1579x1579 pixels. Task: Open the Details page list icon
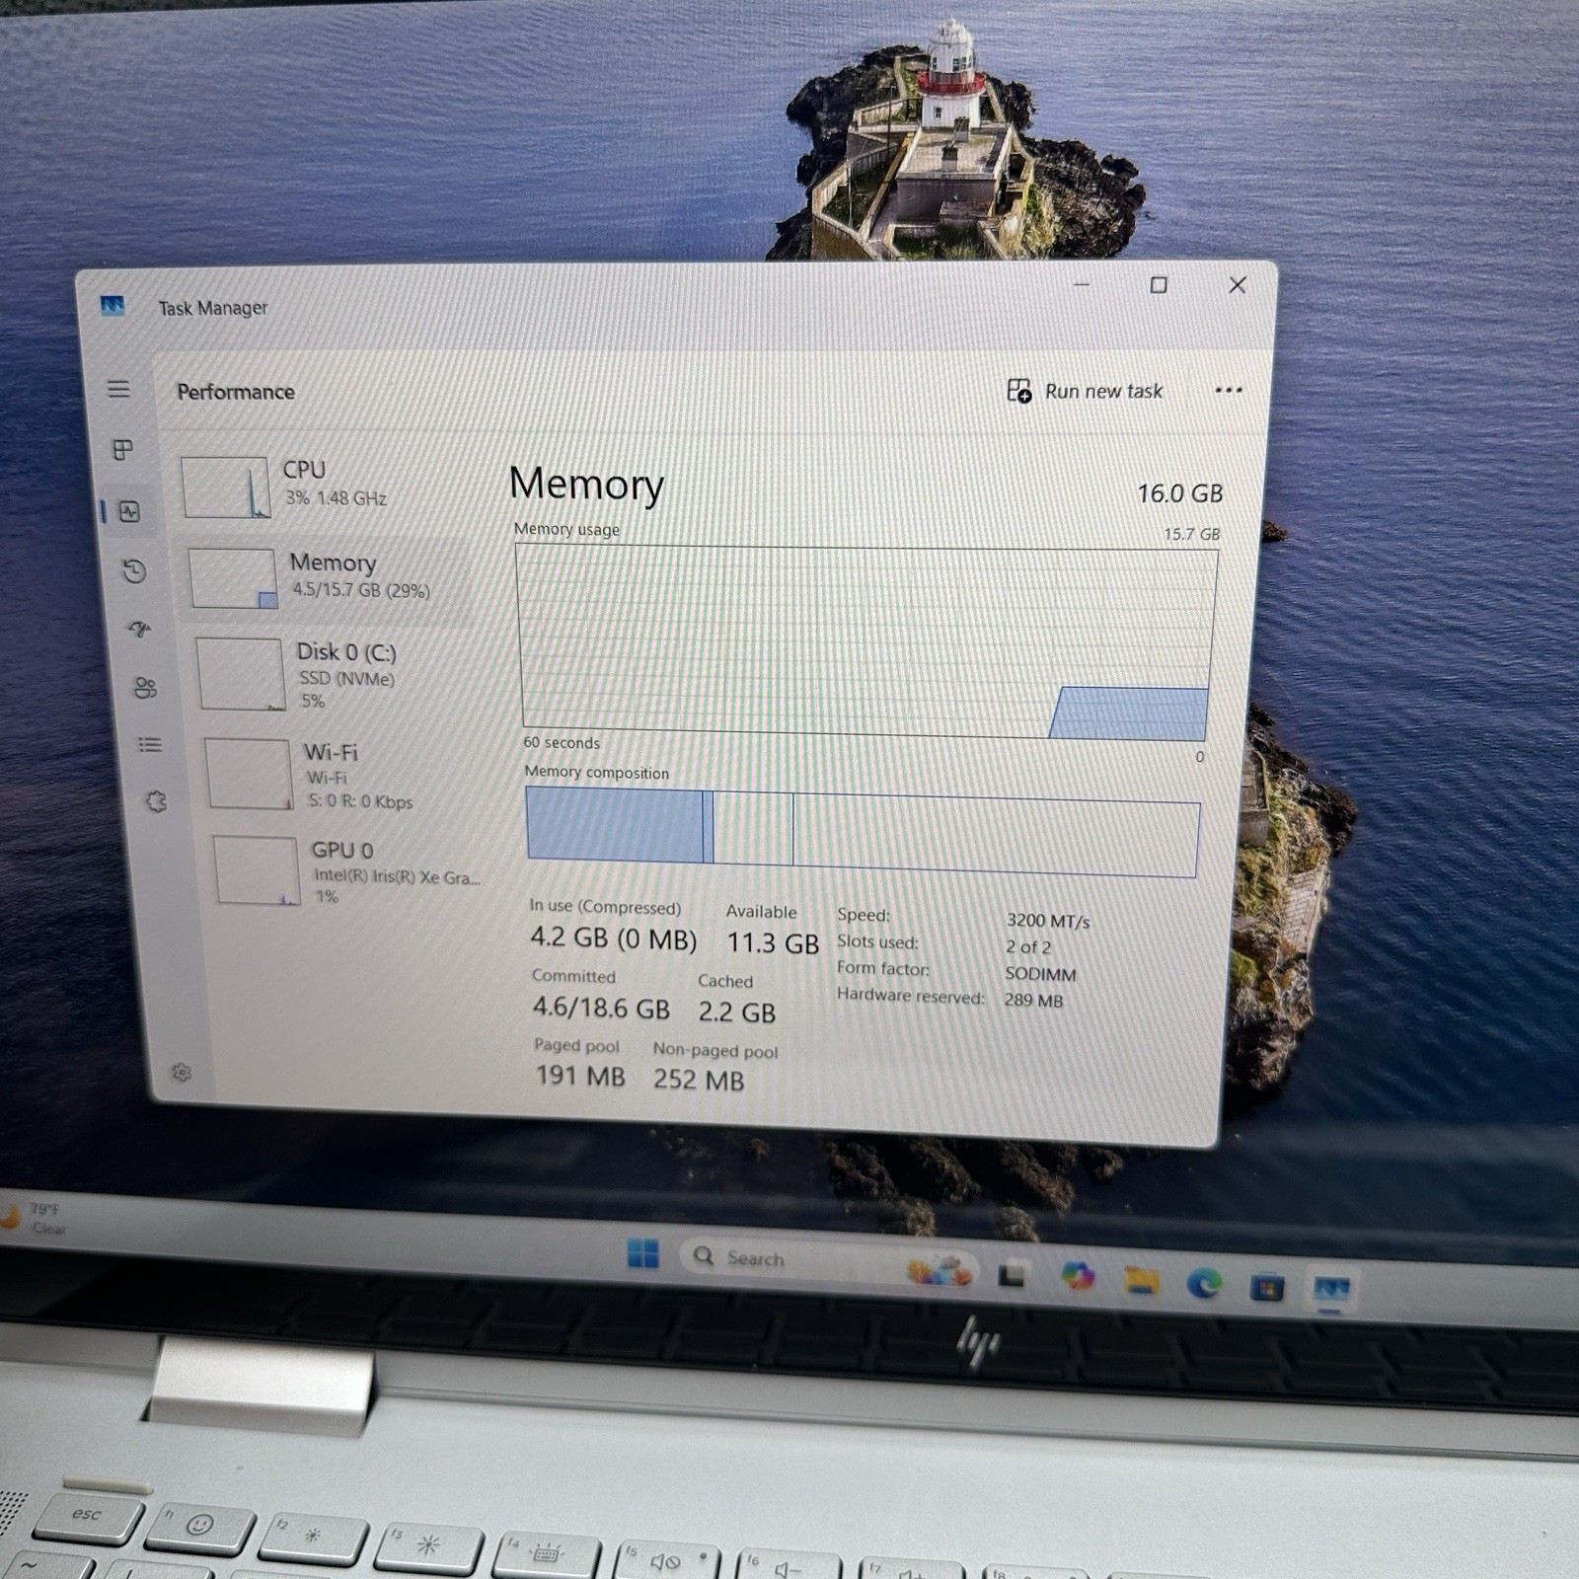[x=150, y=744]
